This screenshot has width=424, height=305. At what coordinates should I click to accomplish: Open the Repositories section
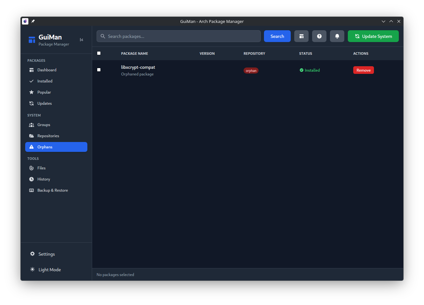48,136
